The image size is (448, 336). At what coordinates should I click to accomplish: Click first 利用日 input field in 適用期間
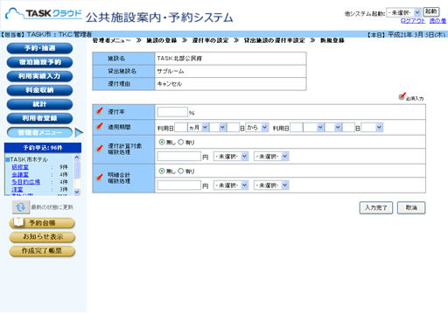(181, 128)
